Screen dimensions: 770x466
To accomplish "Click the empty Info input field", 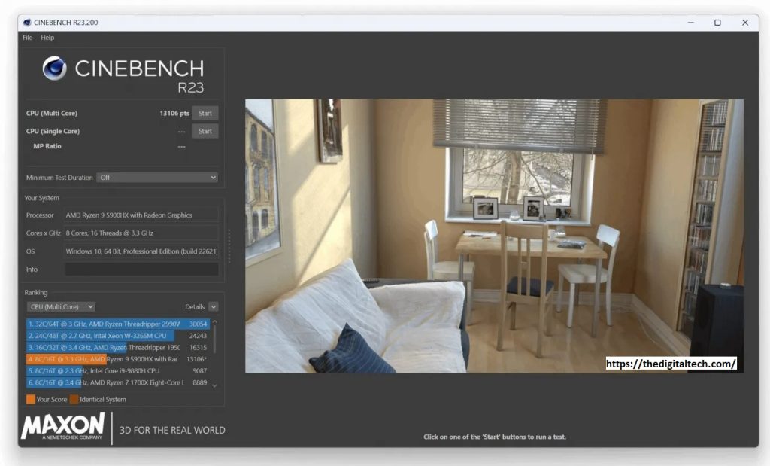I will point(141,270).
